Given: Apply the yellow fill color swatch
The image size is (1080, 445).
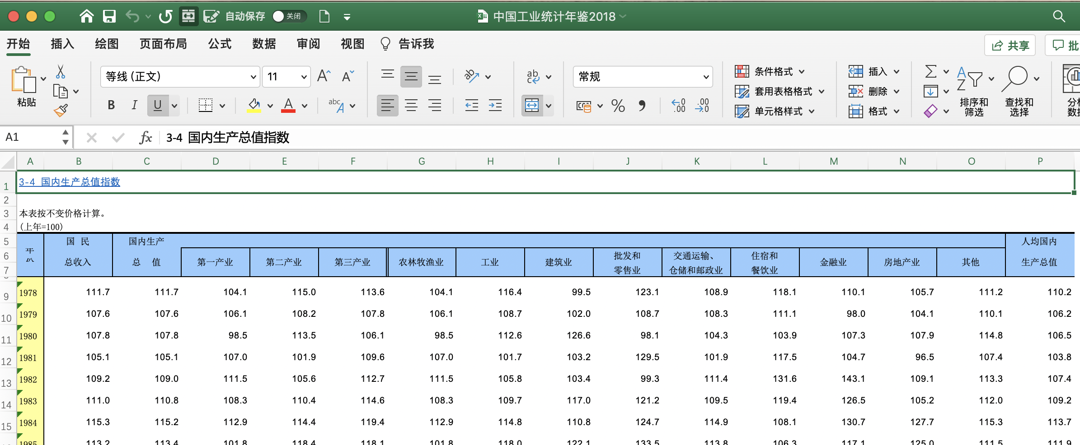Looking at the screenshot, I should 254,106.
